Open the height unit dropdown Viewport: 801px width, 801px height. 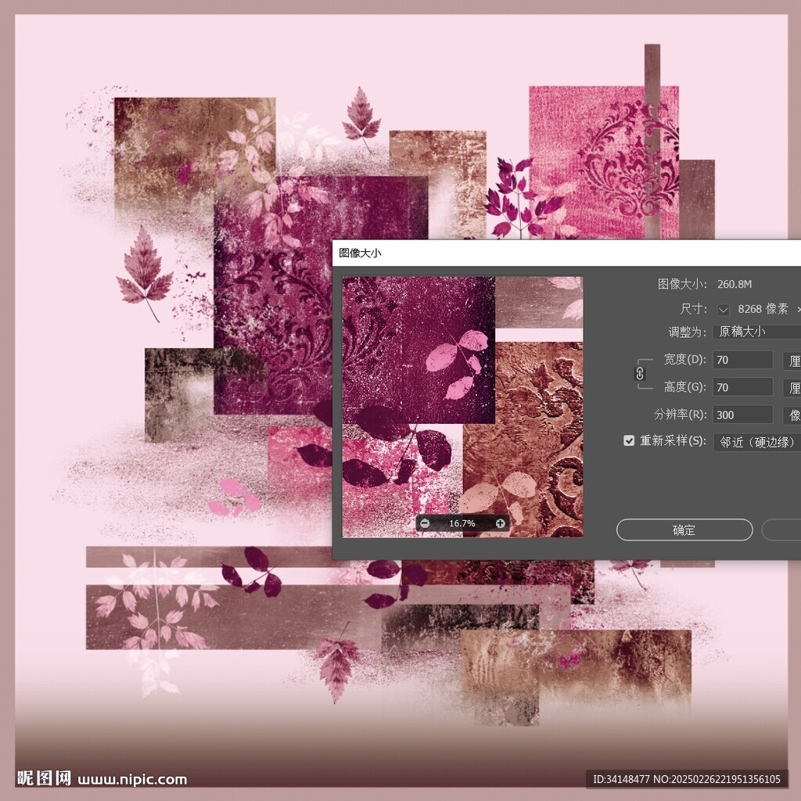(x=792, y=388)
